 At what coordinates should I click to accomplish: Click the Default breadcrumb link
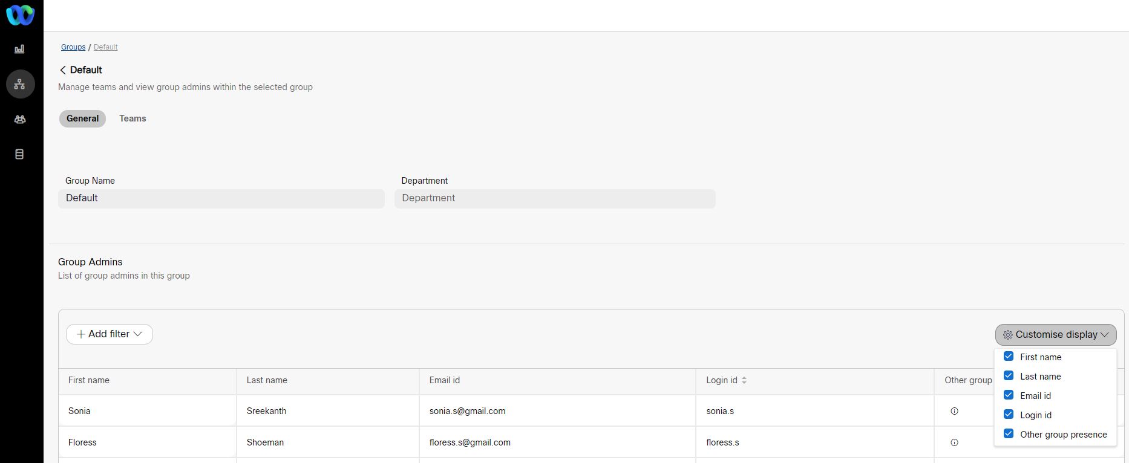(105, 47)
